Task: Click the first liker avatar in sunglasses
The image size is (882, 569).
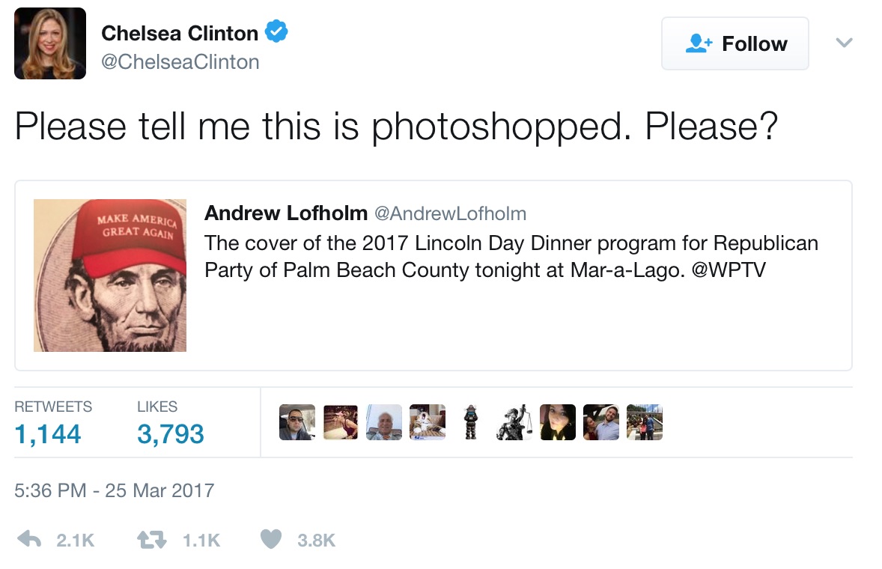Action: coord(296,422)
